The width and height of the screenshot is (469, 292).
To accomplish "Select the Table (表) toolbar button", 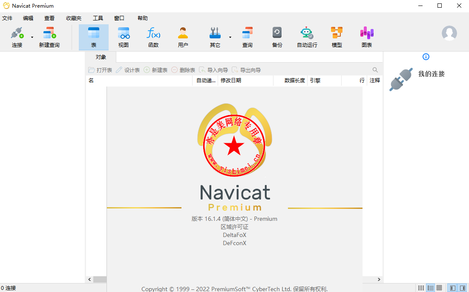I will coord(94,37).
